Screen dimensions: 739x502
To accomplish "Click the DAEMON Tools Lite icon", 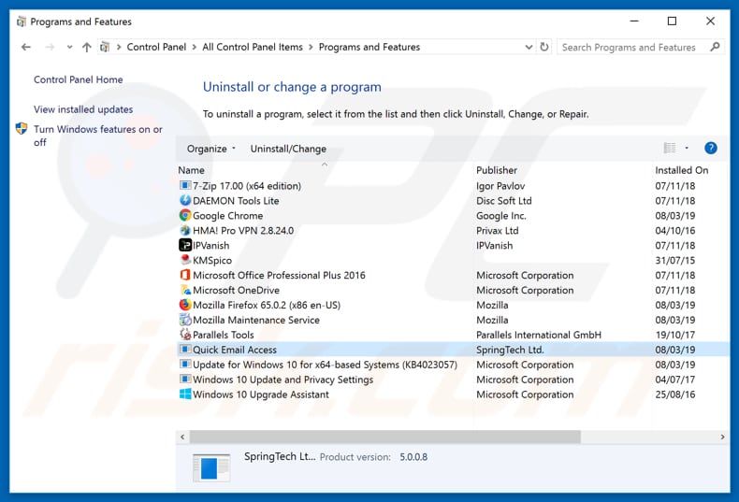I will click(x=185, y=201).
